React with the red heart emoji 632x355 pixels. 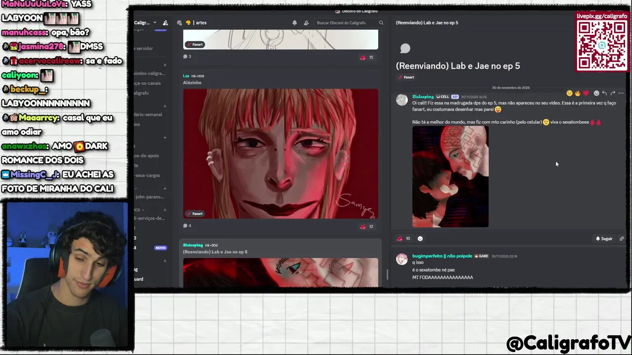(x=586, y=93)
